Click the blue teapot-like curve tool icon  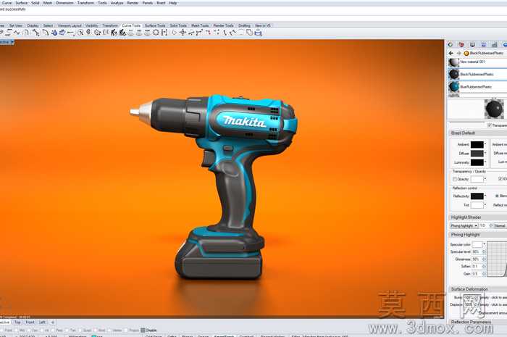(54, 33)
